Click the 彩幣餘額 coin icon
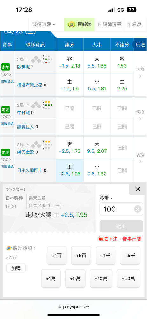The width and height of the screenshot is (147, 319). point(9,248)
